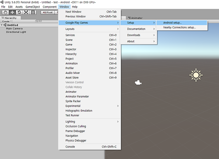
Task: Open the Services window entry
Action: pos(89,35)
